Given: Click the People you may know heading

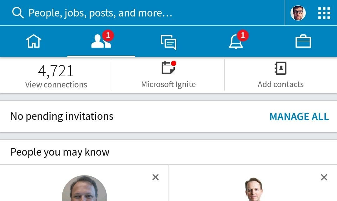Looking at the screenshot, I should [60, 152].
